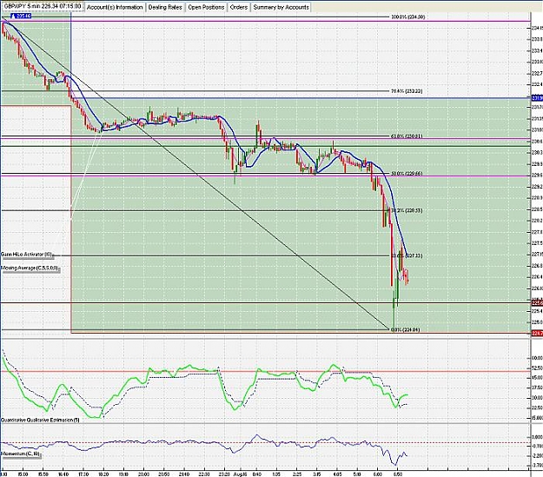543x477 pixels.
Task: Open the Account(s) Information tab
Action: 115,7
